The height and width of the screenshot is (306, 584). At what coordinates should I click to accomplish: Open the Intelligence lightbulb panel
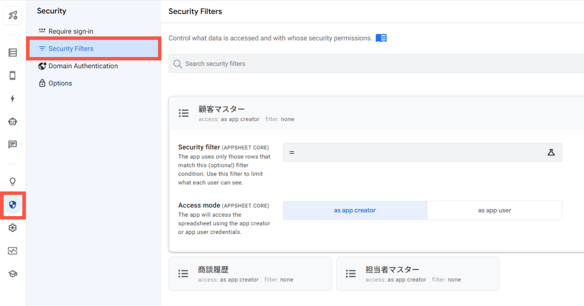tap(12, 181)
